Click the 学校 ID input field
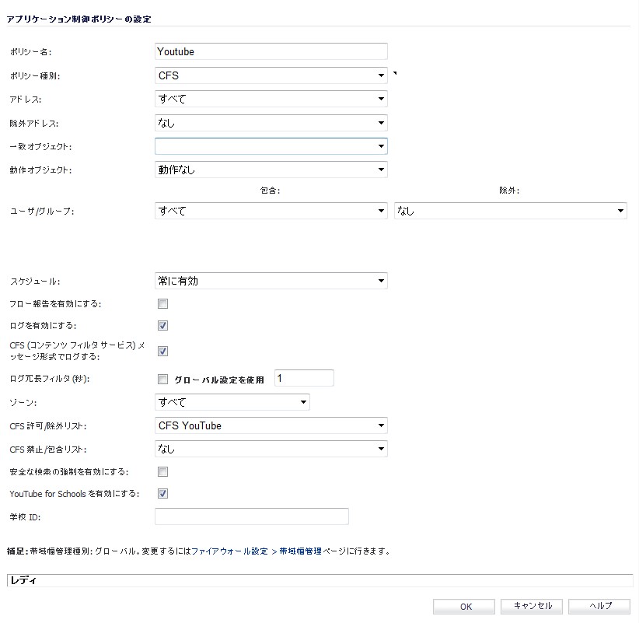Viewport: 639px width, 623px height. (x=252, y=516)
